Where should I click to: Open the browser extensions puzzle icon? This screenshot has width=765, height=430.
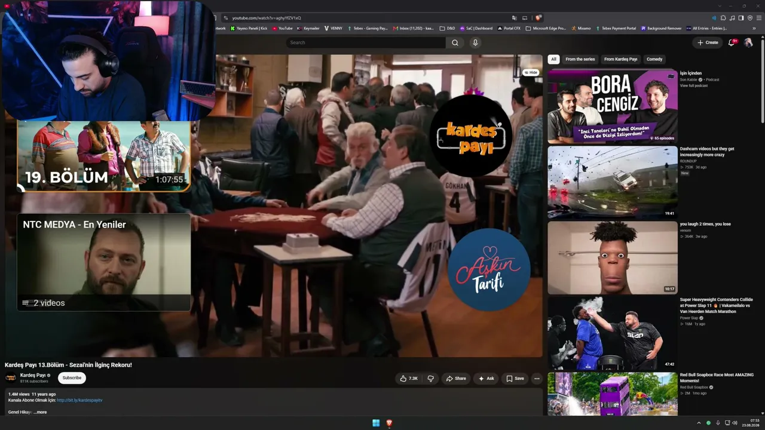tap(723, 18)
